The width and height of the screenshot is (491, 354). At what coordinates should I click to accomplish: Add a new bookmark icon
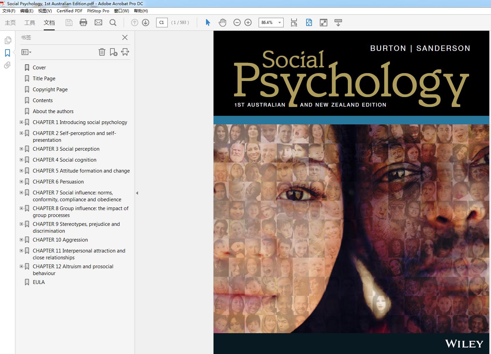coord(113,52)
